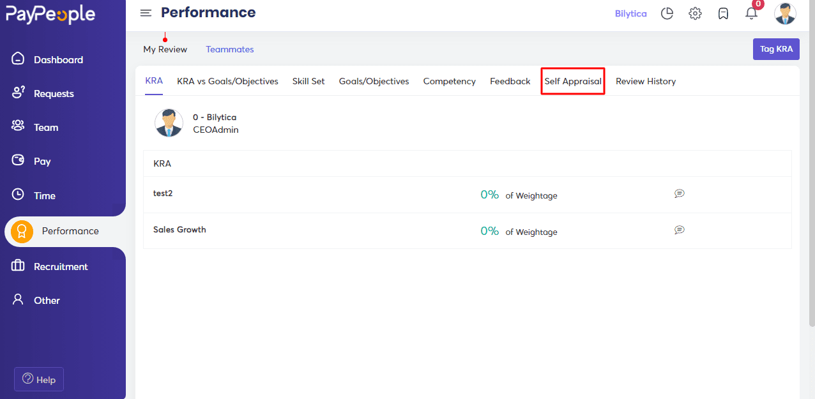
Task: Click the Recruitment briefcase icon
Action: [19, 266]
